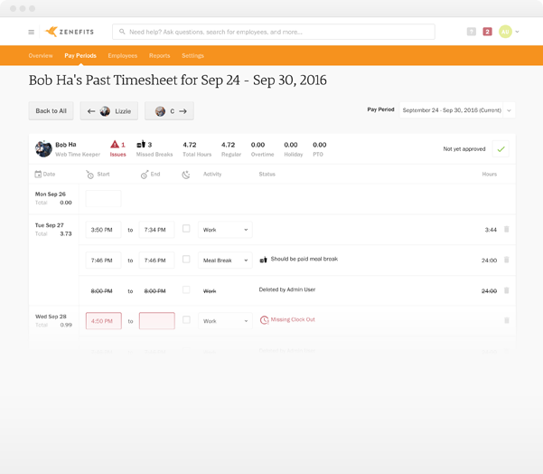
Task: Select the Pay Periods tab
Action: [x=80, y=55]
